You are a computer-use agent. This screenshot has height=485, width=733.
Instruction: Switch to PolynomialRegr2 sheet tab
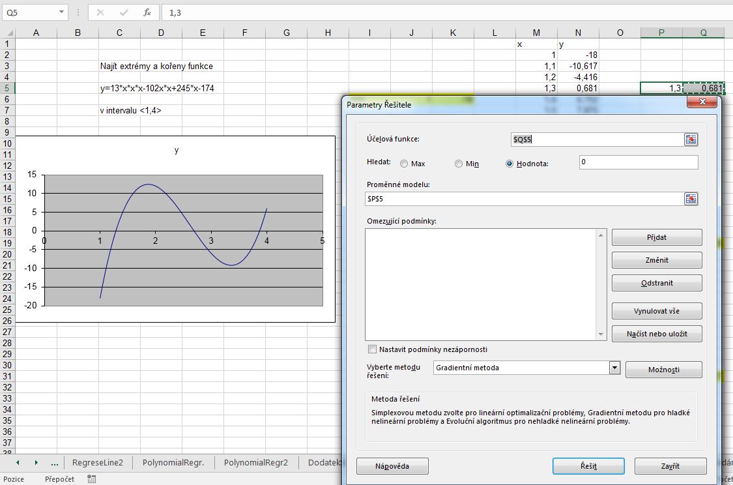[255, 463]
